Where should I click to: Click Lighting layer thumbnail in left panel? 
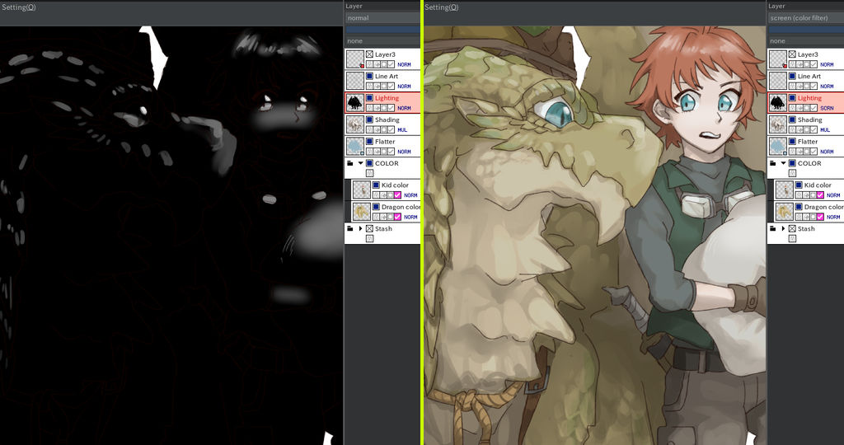355,103
